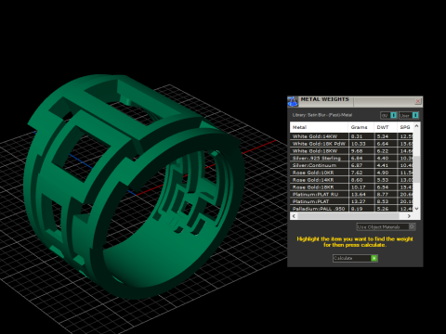The image size is (446, 334).
Task: Select Platinum:PLAT RU row
Action: pos(351,194)
